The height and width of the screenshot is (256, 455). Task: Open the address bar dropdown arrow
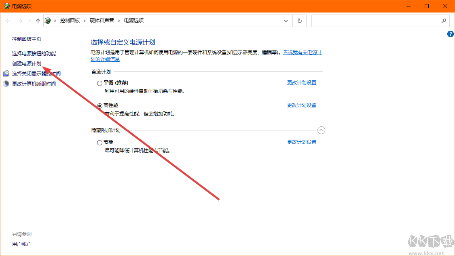click(x=286, y=21)
